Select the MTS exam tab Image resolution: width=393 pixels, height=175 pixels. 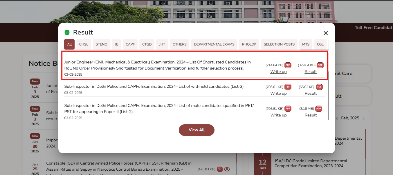[x=306, y=44]
